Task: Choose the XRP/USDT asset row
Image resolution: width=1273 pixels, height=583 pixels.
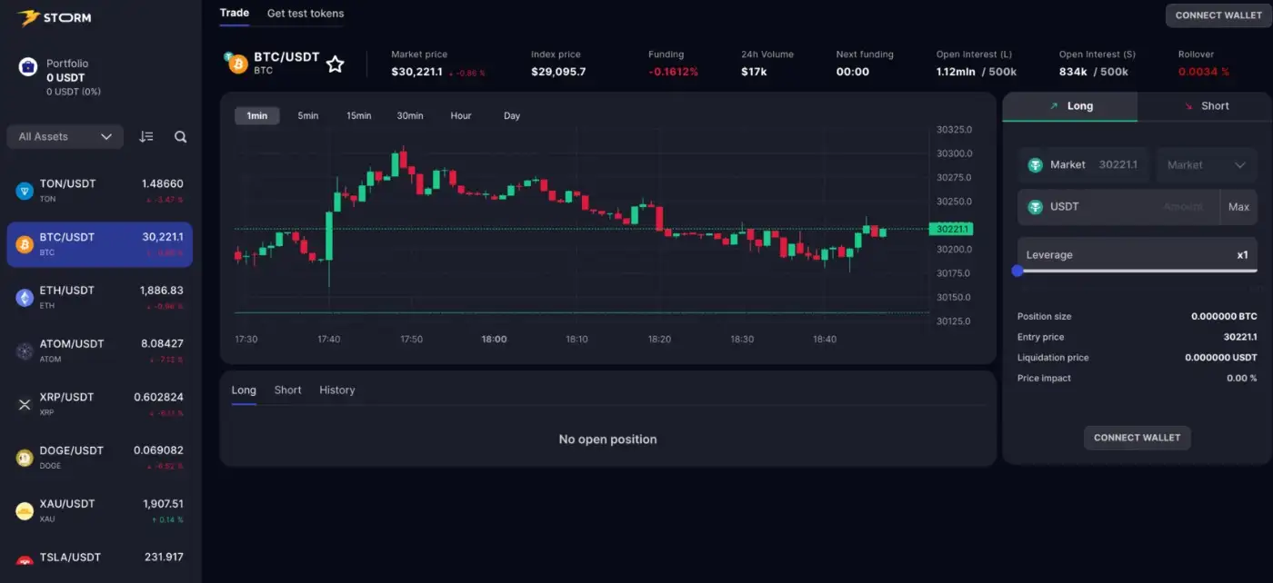Action: click(99, 404)
